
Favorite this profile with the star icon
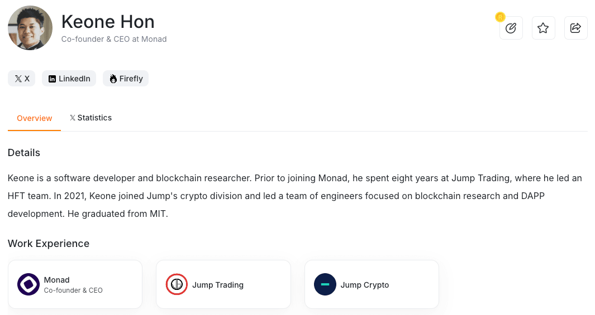[543, 28]
